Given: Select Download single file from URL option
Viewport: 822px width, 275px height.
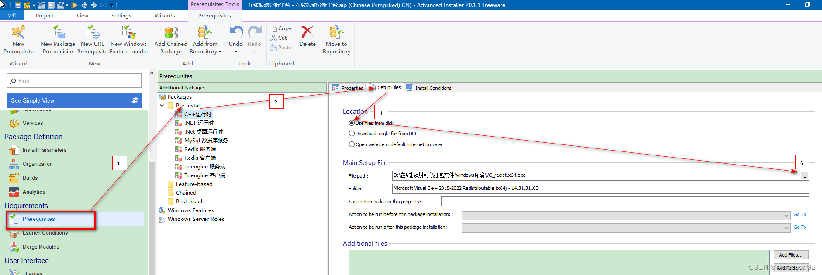Looking at the screenshot, I should (x=352, y=134).
